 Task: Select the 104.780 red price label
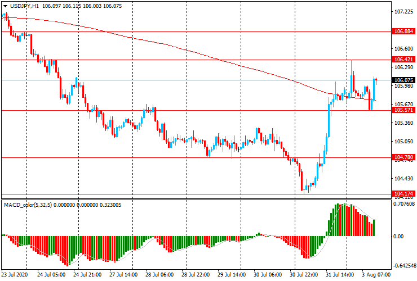(x=403, y=157)
